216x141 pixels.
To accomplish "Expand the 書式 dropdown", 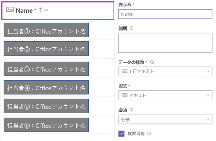I will 165,95.
